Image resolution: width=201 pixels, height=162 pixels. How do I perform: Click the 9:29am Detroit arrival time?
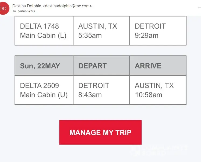coord(146,35)
